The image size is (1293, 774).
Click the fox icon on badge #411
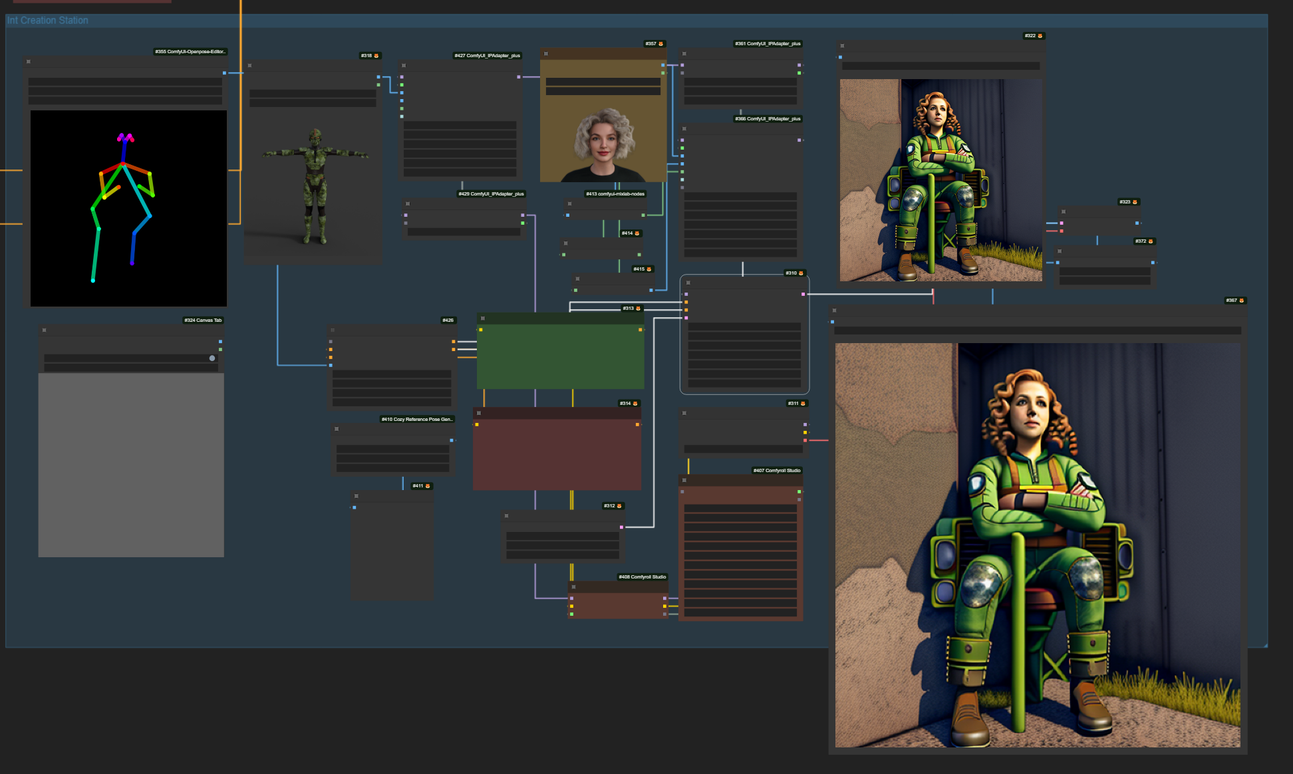tap(428, 486)
